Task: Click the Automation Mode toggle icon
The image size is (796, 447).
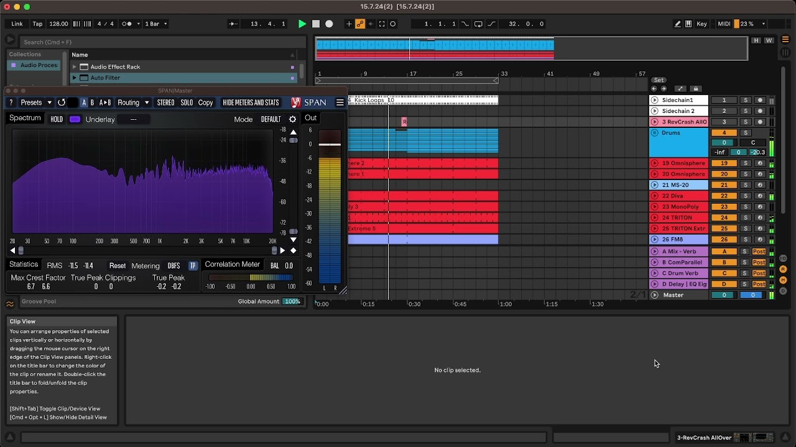Action: coord(680,89)
